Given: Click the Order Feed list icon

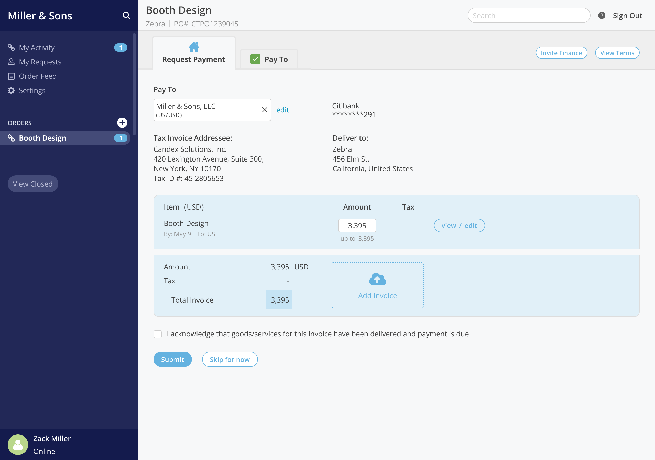Looking at the screenshot, I should point(11,76).
